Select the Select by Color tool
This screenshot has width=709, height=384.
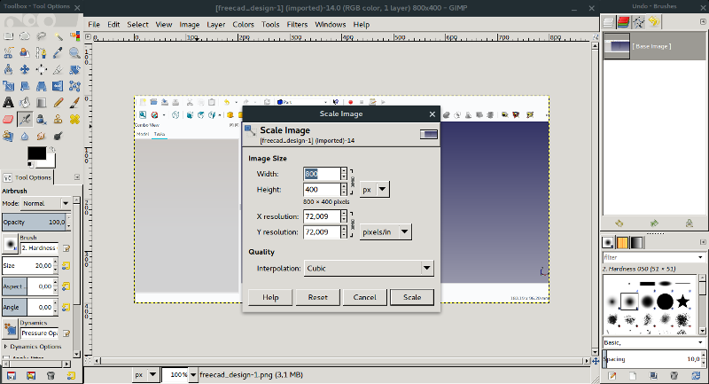[x=74, y=36]
